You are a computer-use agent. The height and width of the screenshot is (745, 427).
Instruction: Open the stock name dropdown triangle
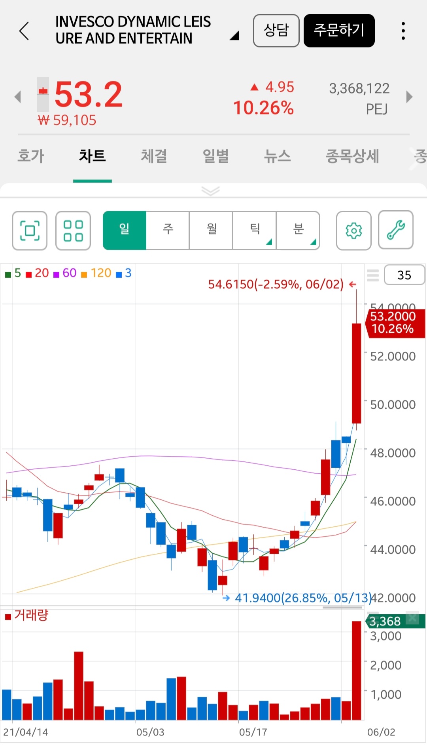(234, 36)
